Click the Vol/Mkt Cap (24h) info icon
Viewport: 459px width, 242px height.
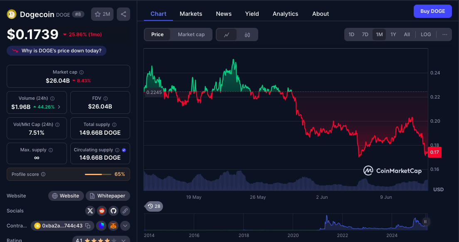(57, 125)
